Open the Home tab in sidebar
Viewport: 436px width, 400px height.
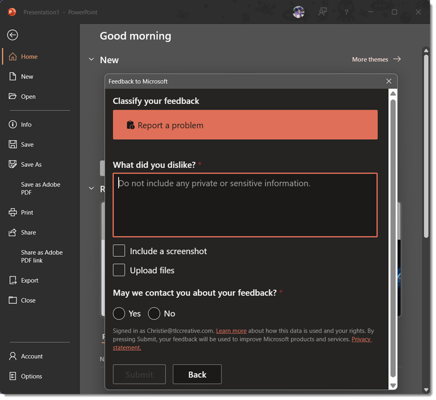tap(29, 57)
